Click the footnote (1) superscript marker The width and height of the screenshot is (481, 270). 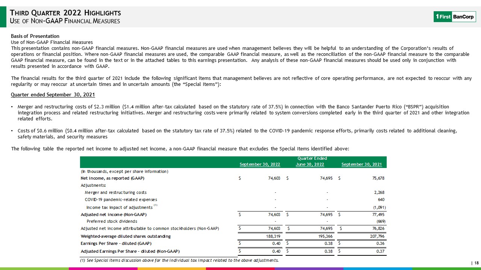[x=155, y=205]
